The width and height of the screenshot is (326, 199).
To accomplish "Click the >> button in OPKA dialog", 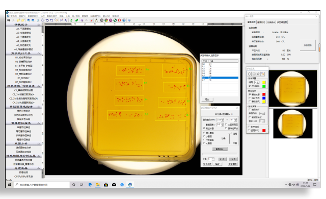I will [233, 159].
